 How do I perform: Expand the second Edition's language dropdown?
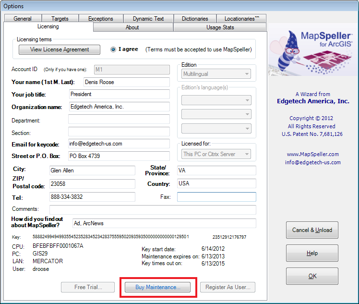[x=216, y=114]
